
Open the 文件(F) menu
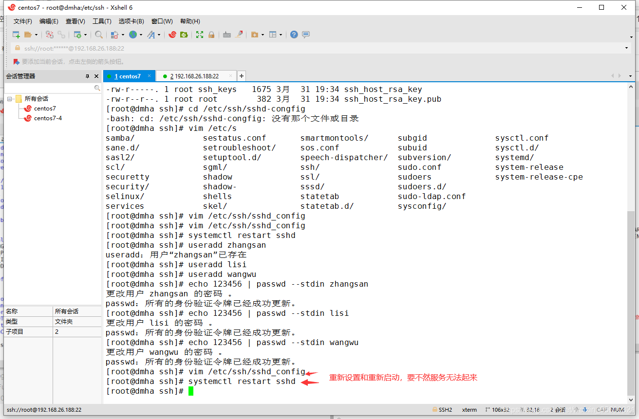point(22,21)
